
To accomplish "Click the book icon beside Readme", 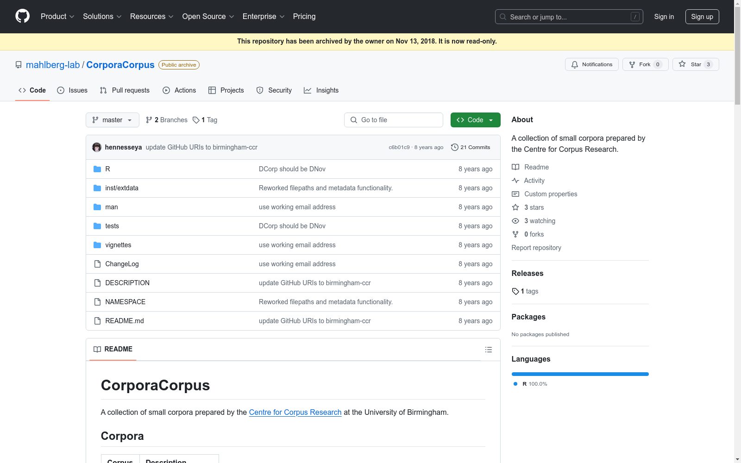I will click(515, 167).
